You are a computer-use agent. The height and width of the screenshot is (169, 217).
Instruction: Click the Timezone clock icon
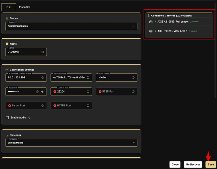pos(7,135)
